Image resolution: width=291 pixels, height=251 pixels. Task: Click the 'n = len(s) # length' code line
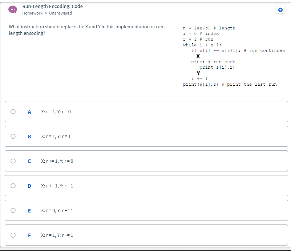[x=209, y=28]
